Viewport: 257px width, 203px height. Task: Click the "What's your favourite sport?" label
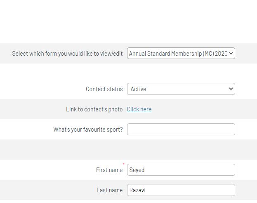coord(88,130)
